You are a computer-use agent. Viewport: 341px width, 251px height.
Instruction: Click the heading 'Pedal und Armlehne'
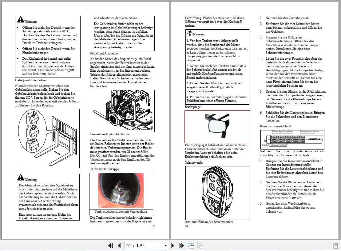tap(104, 53)
